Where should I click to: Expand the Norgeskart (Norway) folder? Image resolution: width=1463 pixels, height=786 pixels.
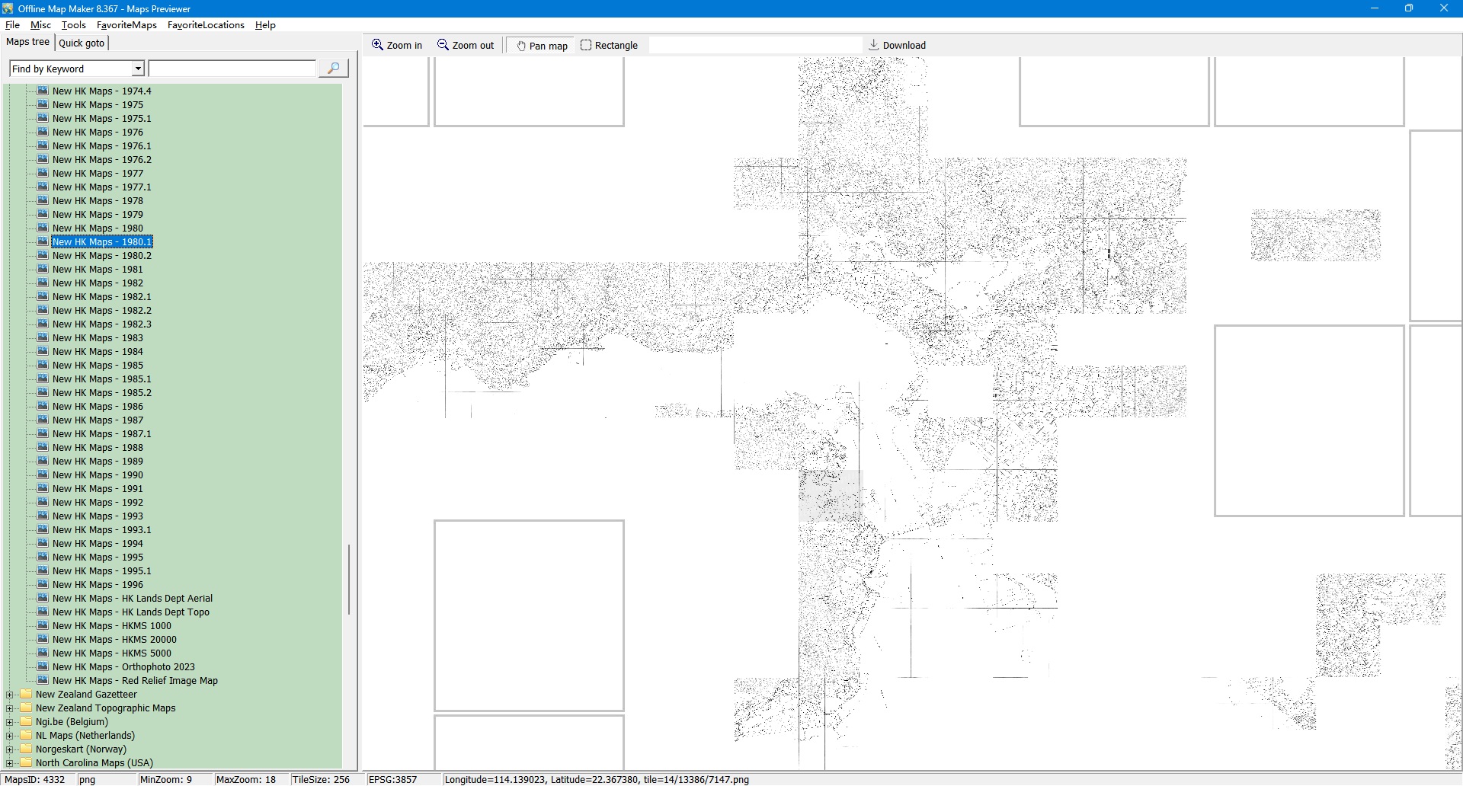10,749
